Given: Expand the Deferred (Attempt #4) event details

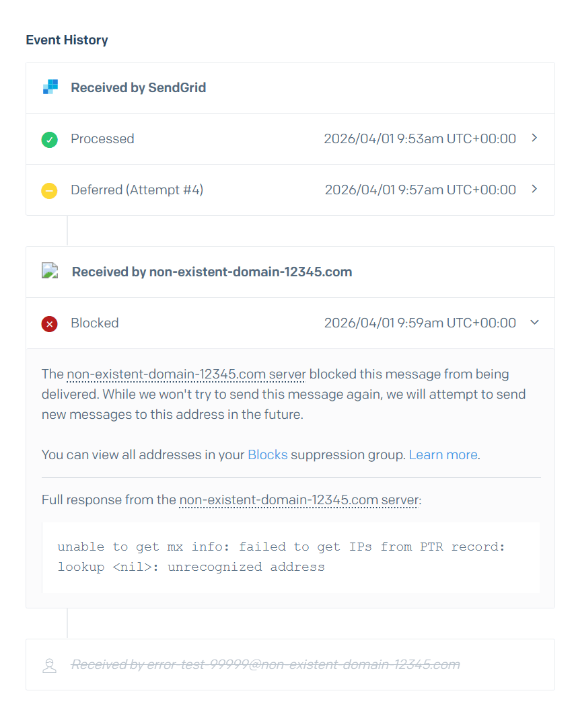Looking at the screenshot, I should click(x=534, y=189).
